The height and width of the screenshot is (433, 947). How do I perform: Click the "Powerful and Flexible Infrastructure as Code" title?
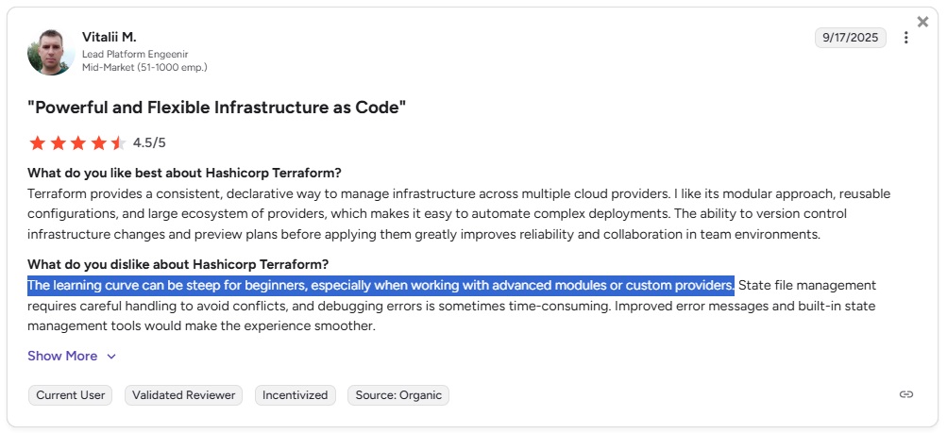pyautogui.click(x=217, y=107)
